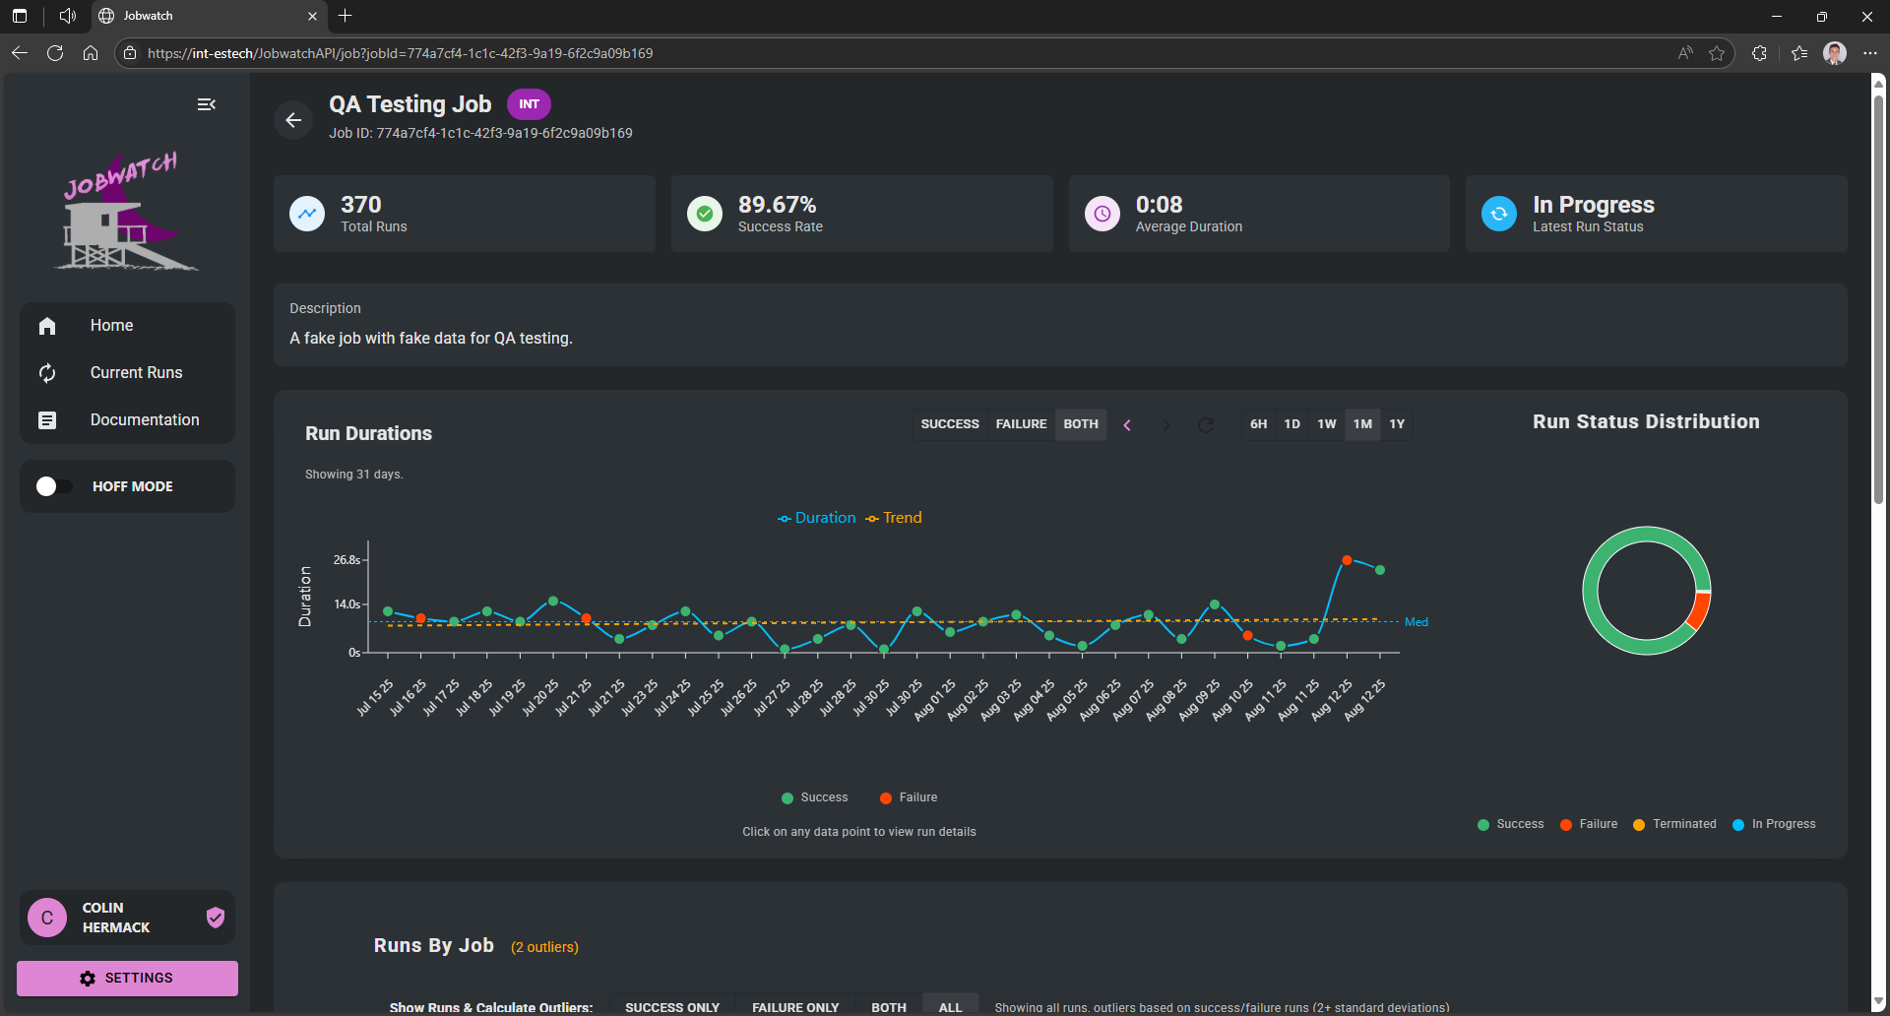Go to next time period chevron
1890x1016 pixels.
(1166, 425)
